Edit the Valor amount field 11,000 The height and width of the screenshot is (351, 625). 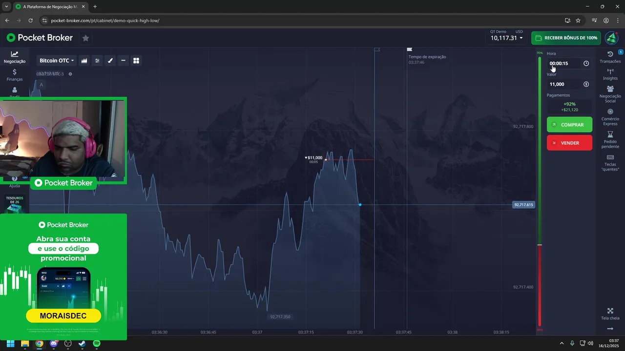(x=569, y=84)
